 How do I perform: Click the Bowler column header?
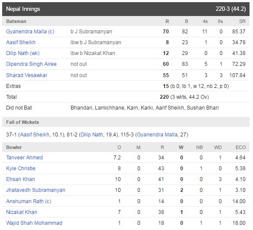coord(14,147)
